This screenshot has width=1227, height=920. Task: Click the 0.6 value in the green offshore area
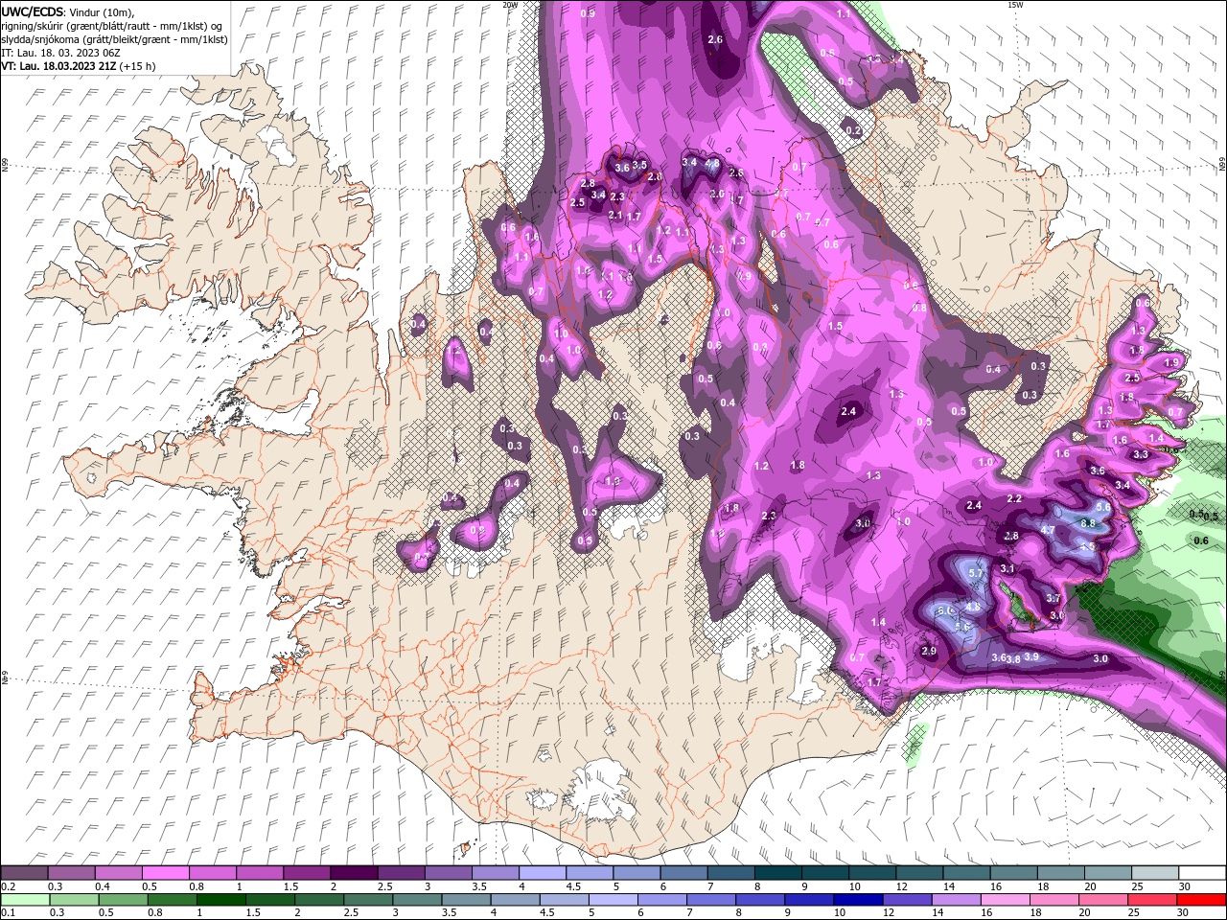point(1201,541)
